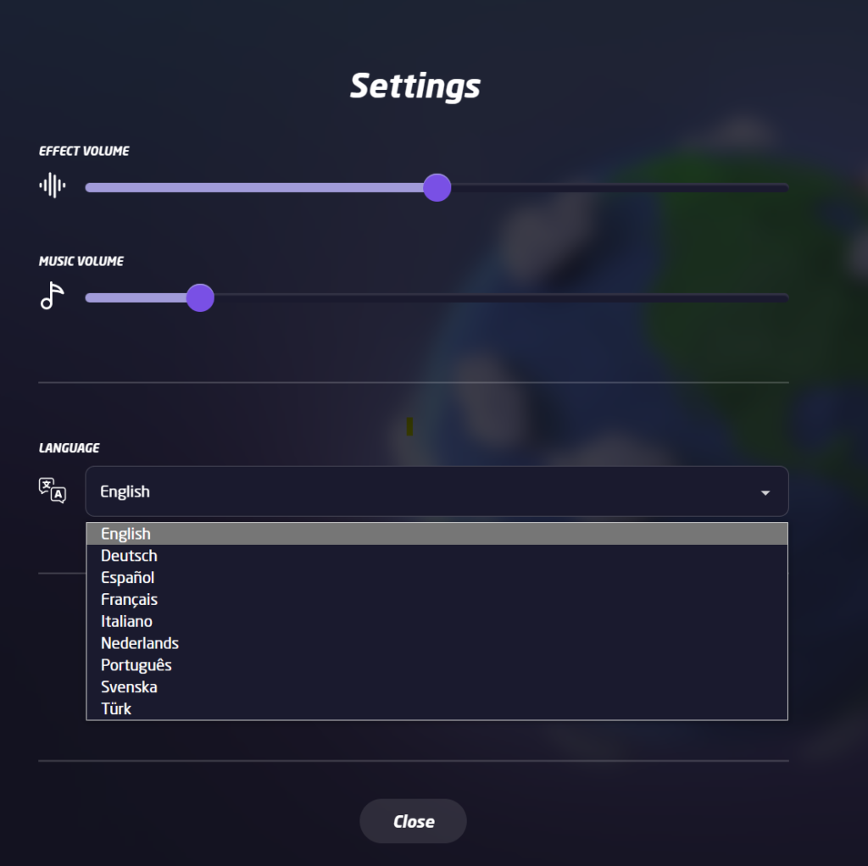Screen dimensions: 868x866
Task: Click the filled portion of the effect volume bar
Action: pyautogui.click(x=254, y=187)
